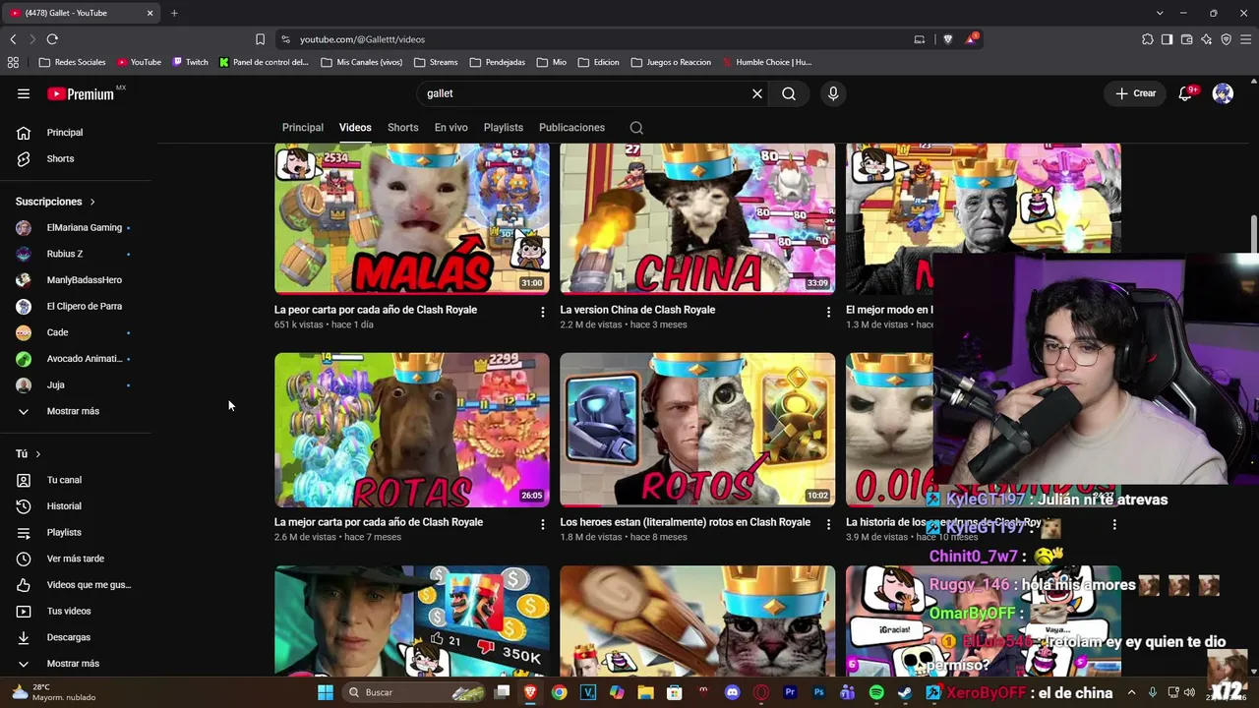This screenshot has height=708, width=1259.
Task: Open title La version China de Clash Royale
Action: click(637, 310)
